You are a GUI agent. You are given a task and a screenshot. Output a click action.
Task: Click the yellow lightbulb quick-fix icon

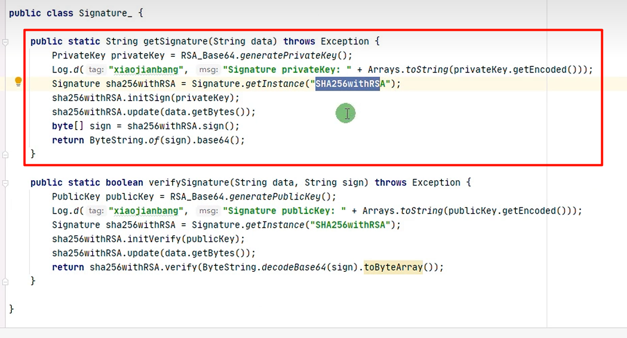18,82
